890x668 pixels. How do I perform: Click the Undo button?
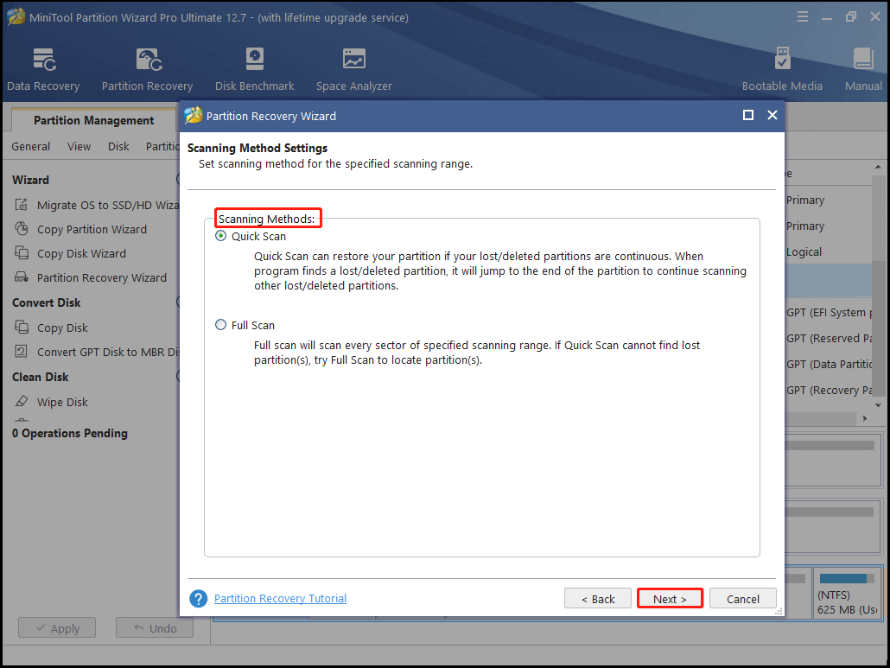click(x=155, y=628)
